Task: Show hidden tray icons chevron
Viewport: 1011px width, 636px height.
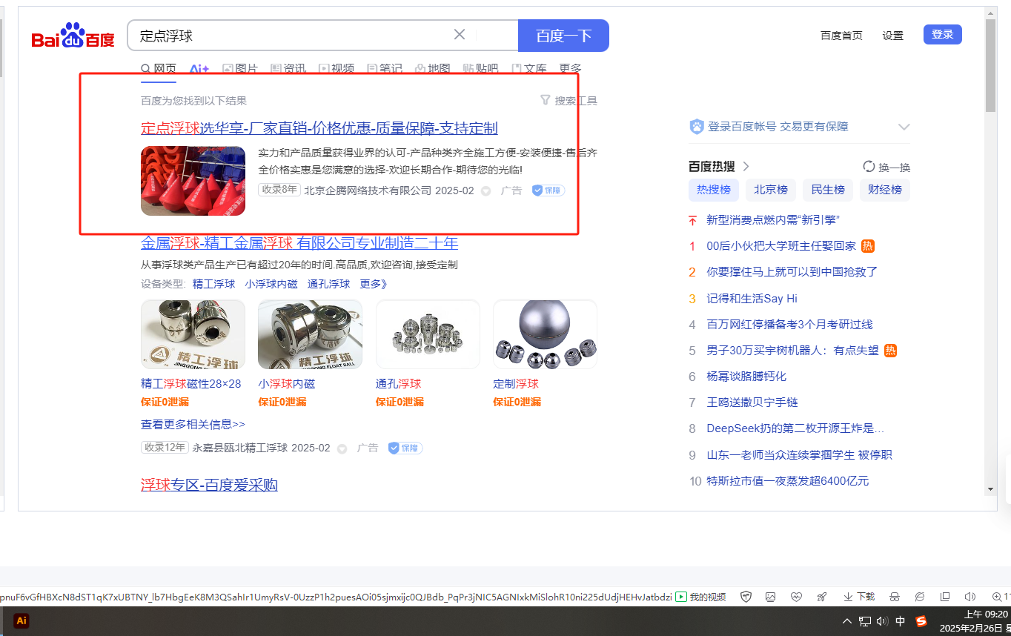Action: 847,621
